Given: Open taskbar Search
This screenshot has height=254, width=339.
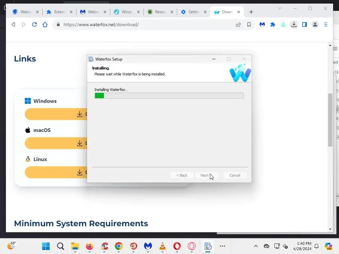Looking at the screenshot, I should pyautogui.click(x=61, y=246).
